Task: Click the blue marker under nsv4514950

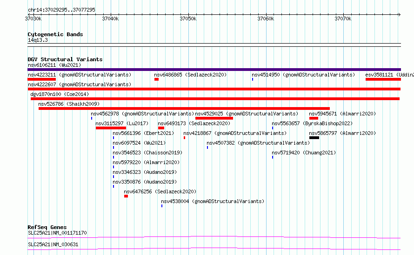Action: [x=253, y=79]
